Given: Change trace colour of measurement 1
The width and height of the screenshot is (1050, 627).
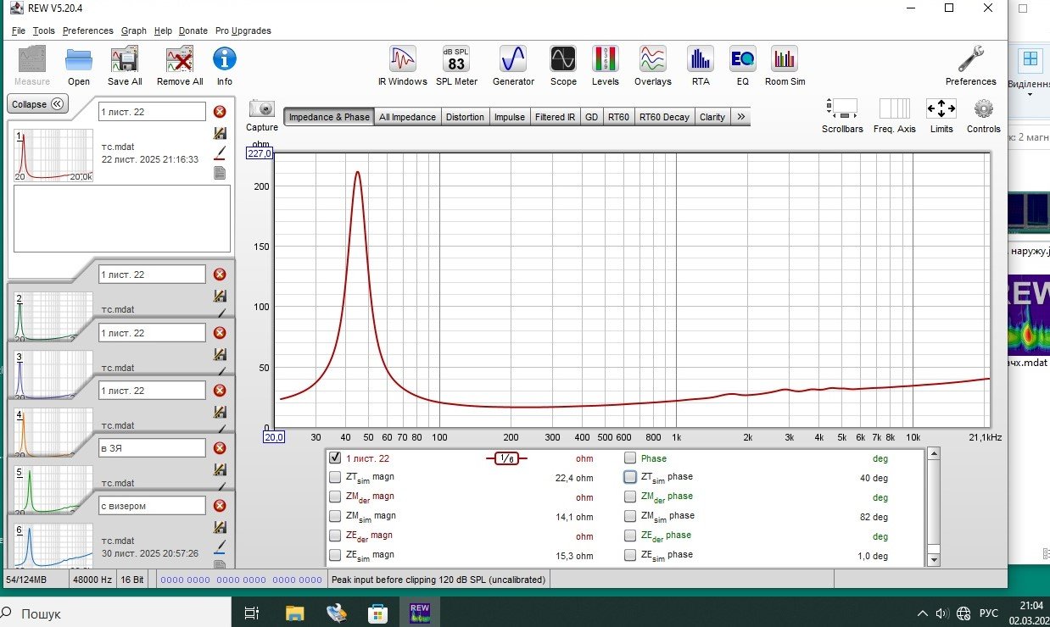Looking at the screenshot, I should coord(220,153).
